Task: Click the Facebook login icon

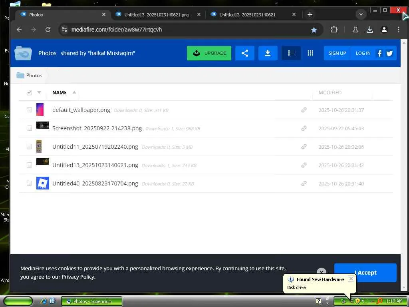Action: [x=379, y=53]
